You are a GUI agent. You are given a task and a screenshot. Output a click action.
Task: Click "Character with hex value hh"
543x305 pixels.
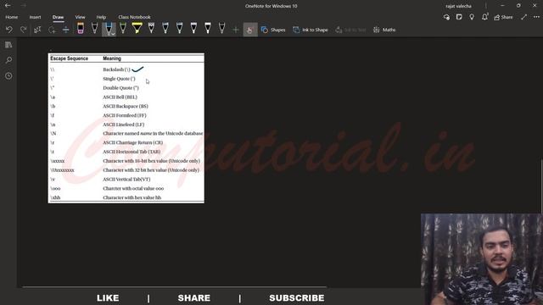click(132, 197)
